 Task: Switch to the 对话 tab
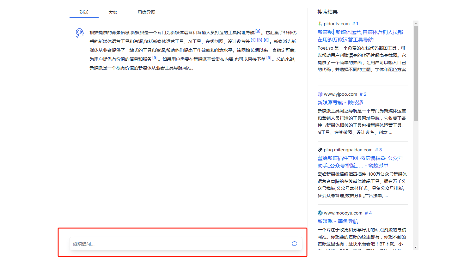coord(84,12)
